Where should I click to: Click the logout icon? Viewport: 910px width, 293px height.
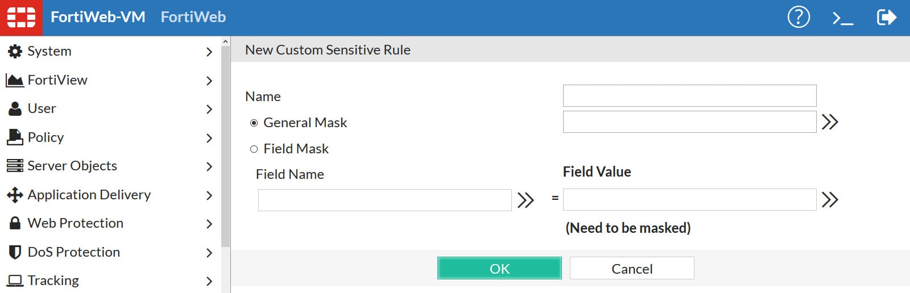pos(886,18)
